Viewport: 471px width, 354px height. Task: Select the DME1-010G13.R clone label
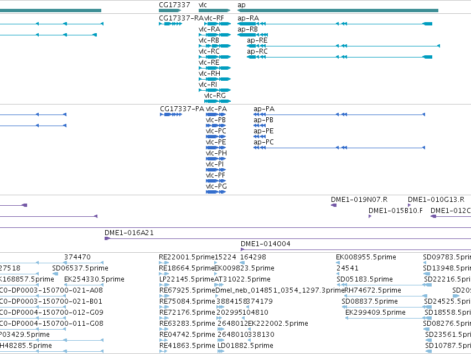coord(436,200)
